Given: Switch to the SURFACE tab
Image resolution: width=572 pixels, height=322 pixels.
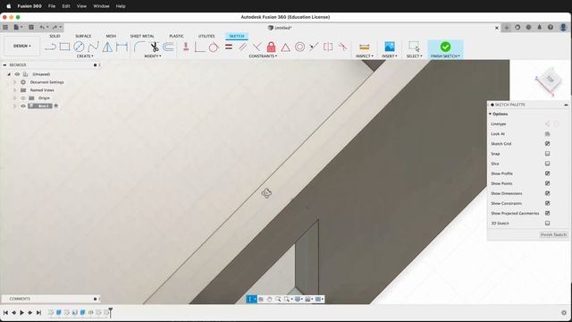Looking at the screenshot, I should coord(83,36).
